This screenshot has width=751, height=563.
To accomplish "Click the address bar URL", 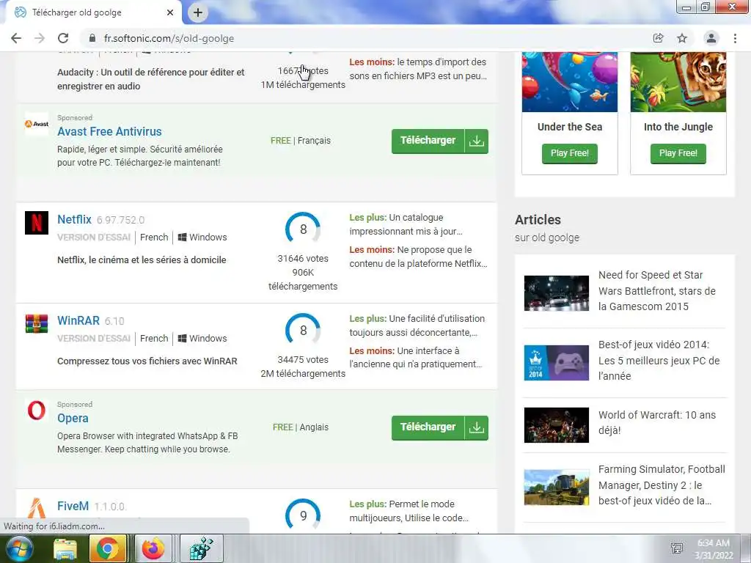I will pyautogui.click(x=169, y=38).
